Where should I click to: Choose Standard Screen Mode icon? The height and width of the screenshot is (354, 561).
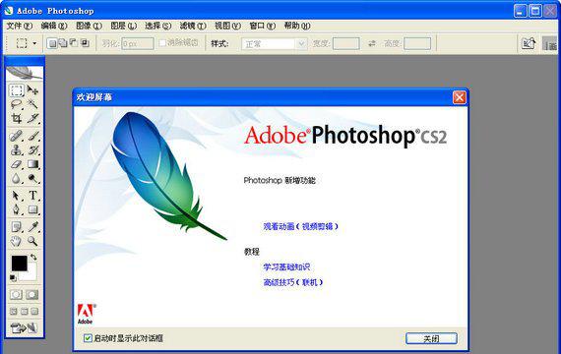pyautogui.click(x=13, y=311)
